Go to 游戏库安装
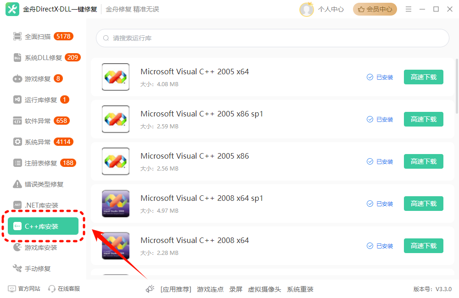459x298 pixels. coord(43,248)
